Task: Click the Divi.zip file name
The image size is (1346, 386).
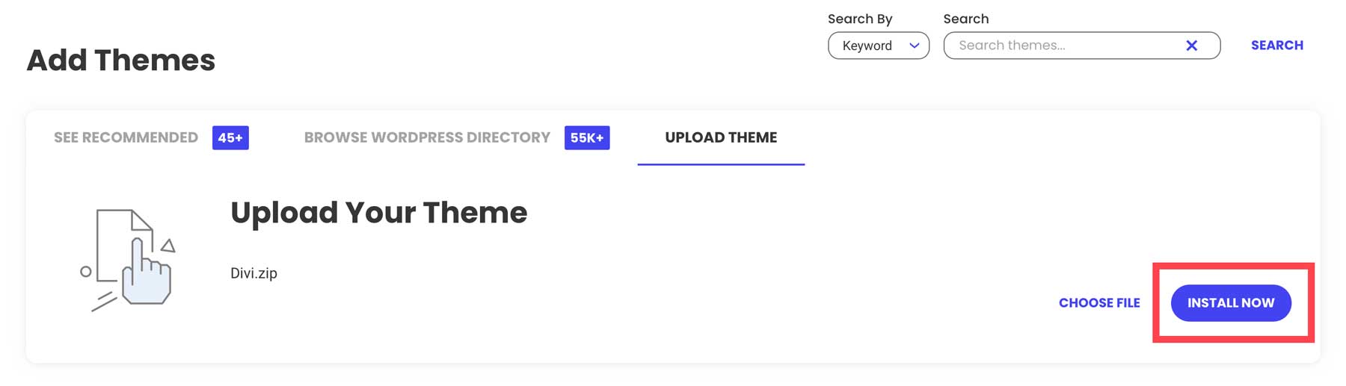Action: 253,273
